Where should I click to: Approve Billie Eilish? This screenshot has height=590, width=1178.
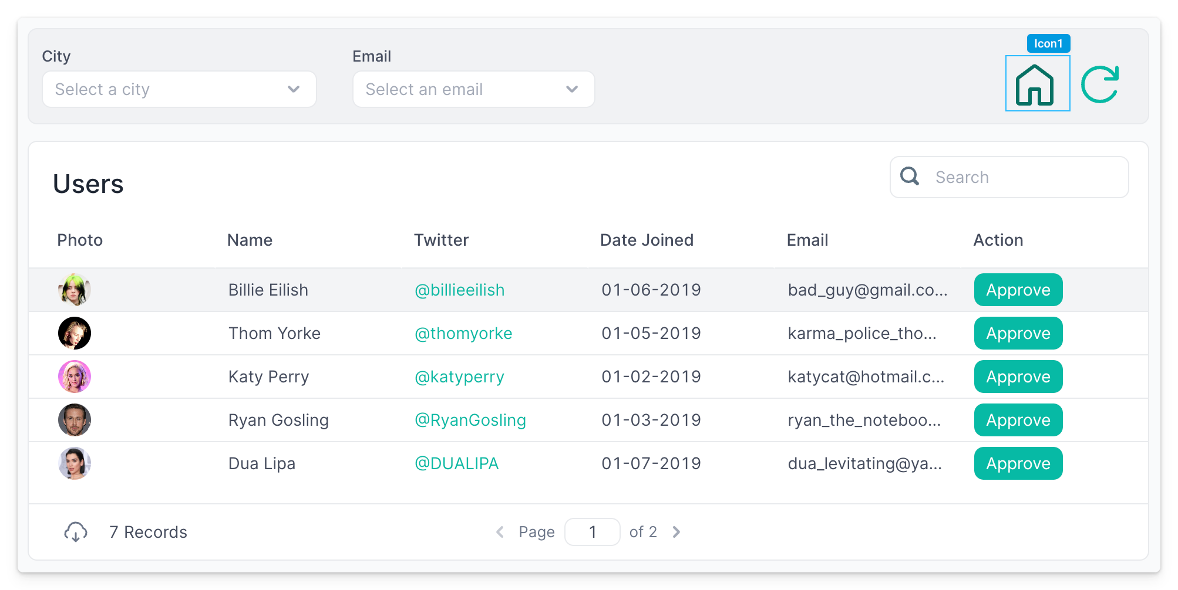[x=1018, y=290]
